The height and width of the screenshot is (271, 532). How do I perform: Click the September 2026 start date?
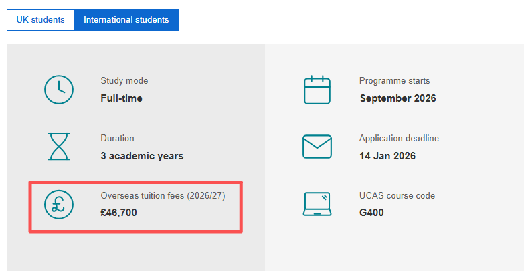pos(397,98)
